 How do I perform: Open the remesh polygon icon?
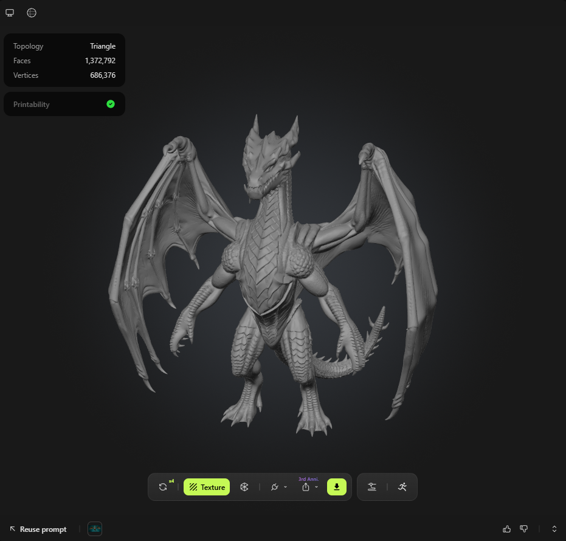pos(244,487)
